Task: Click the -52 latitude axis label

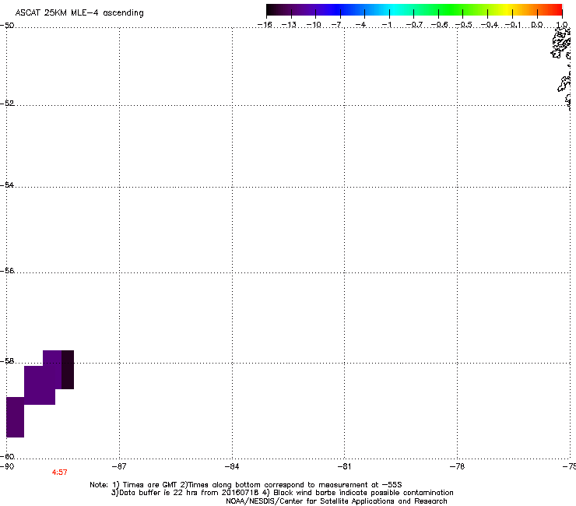Action: click(x=7, y=104)
